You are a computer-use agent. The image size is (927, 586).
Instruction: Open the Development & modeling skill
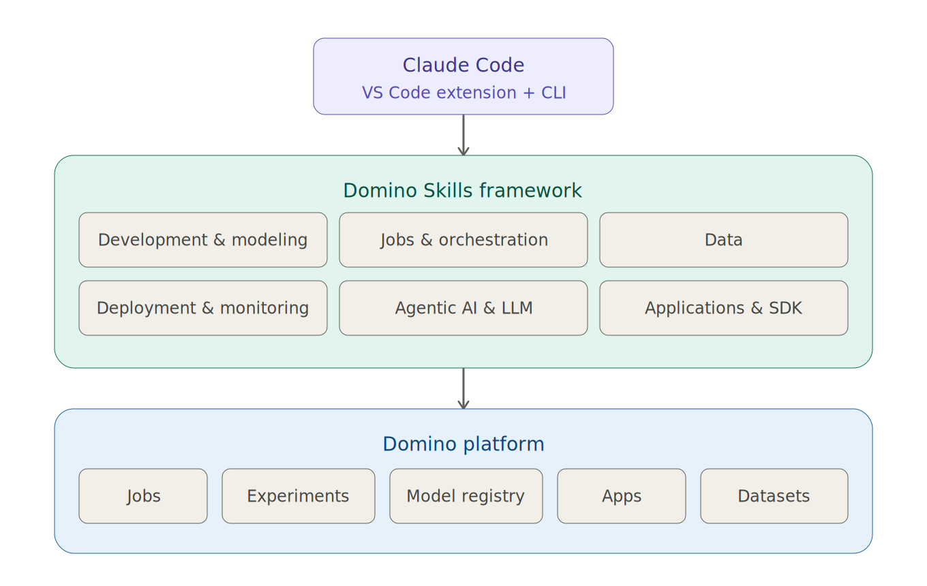pos(203,240)
